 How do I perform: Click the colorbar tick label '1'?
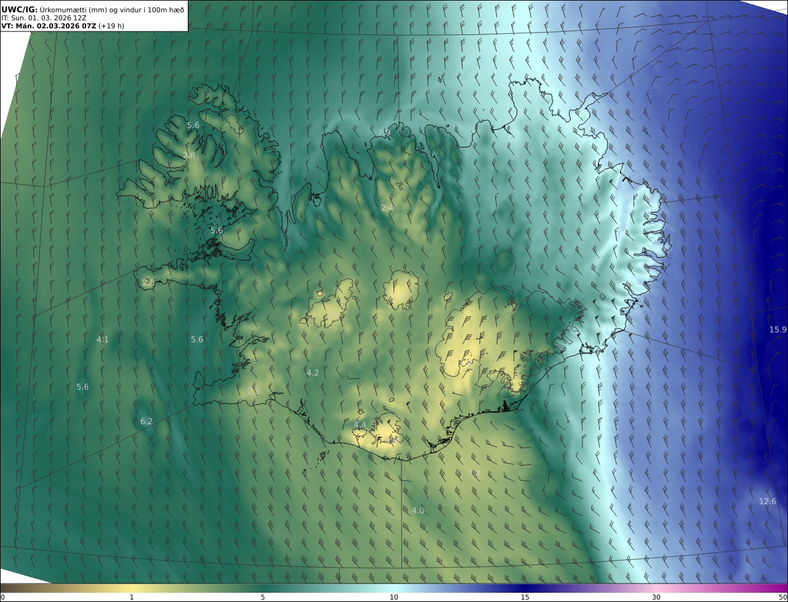coord(132,598)
